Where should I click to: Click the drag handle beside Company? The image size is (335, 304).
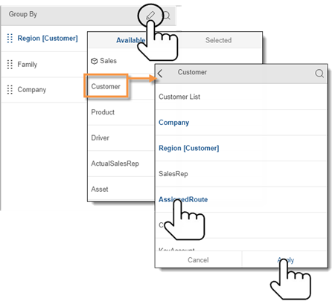[10, 90]
